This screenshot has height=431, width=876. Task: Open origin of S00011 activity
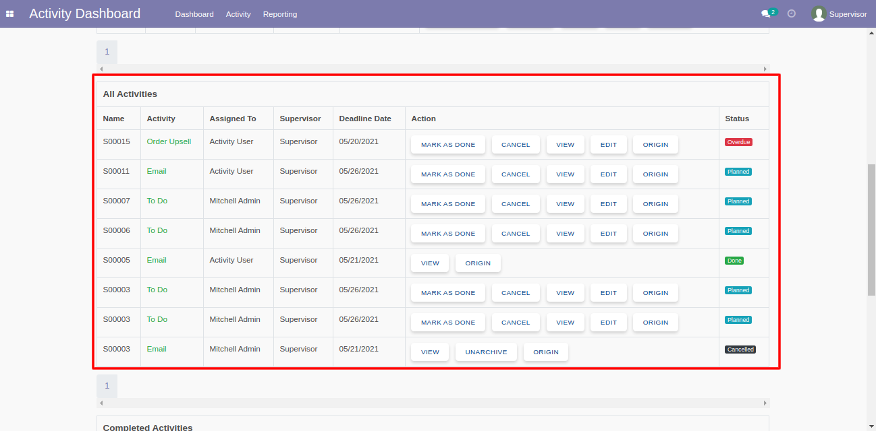(x=655, y=174)
